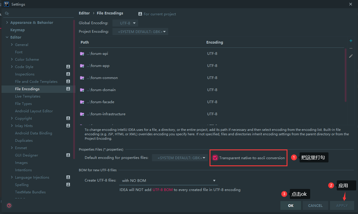Open the Intentions settings page
The width and height of the screenshot is (358, 214).
tap(23, 170)
